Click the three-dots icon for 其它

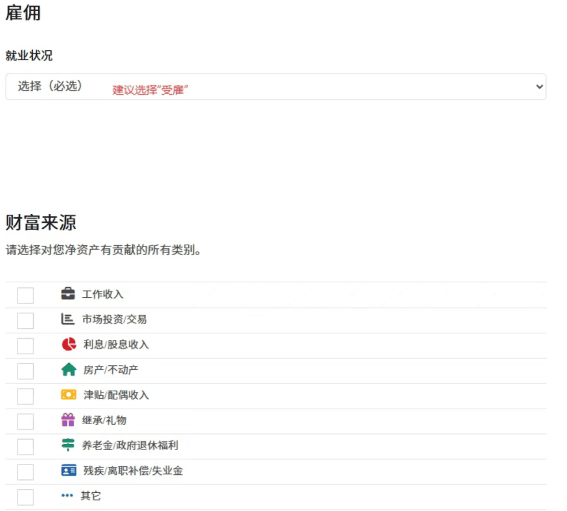[x=67, y=495]
